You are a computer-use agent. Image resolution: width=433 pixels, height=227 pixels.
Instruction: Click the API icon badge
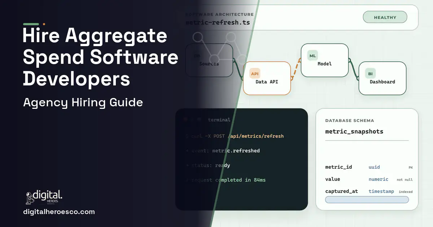(x=255, y=74)
